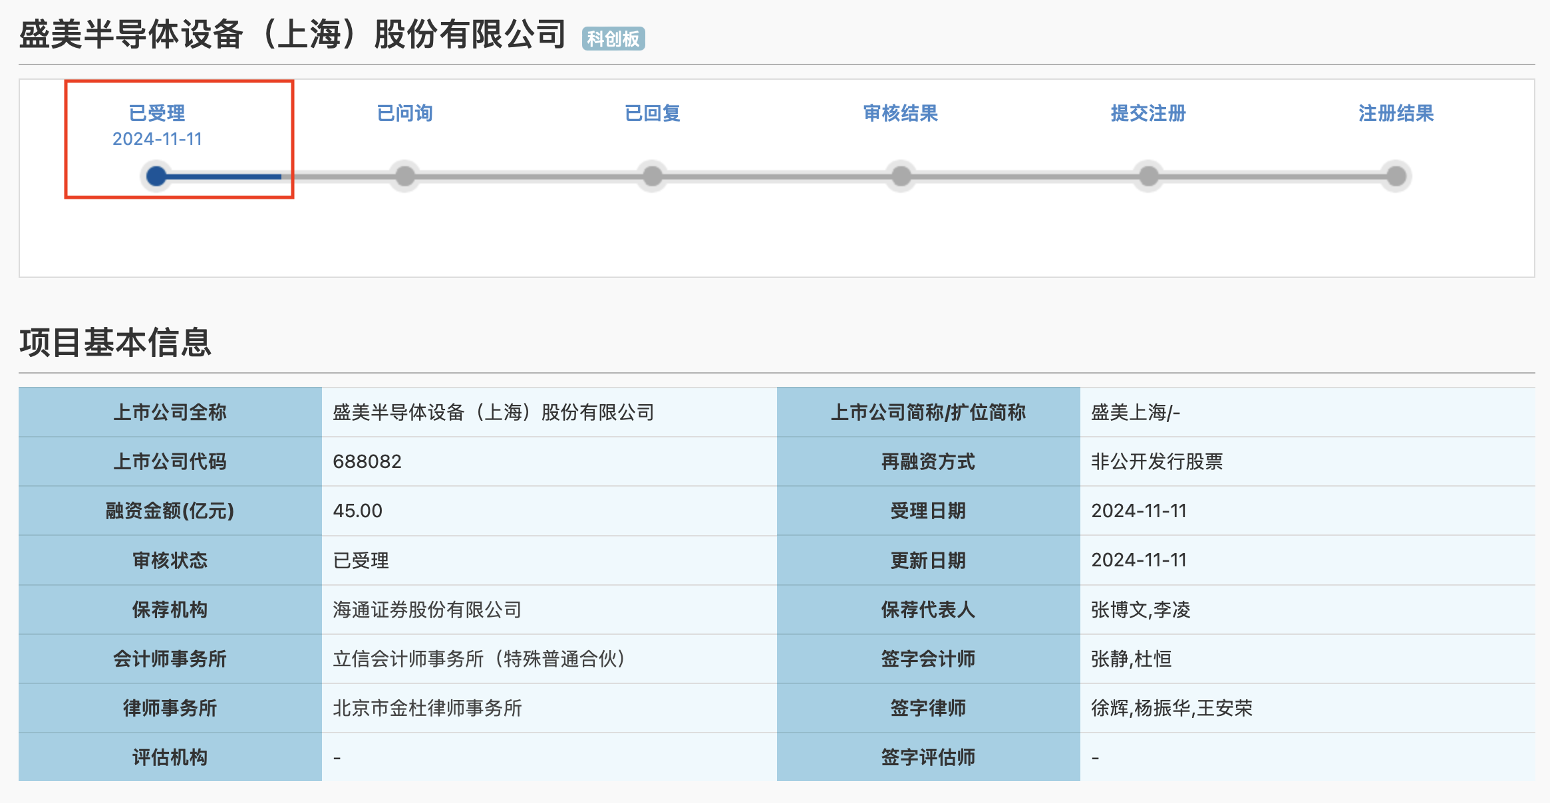
Task: Select the 已问询 progress dot
Action: (x=404, y=176)
